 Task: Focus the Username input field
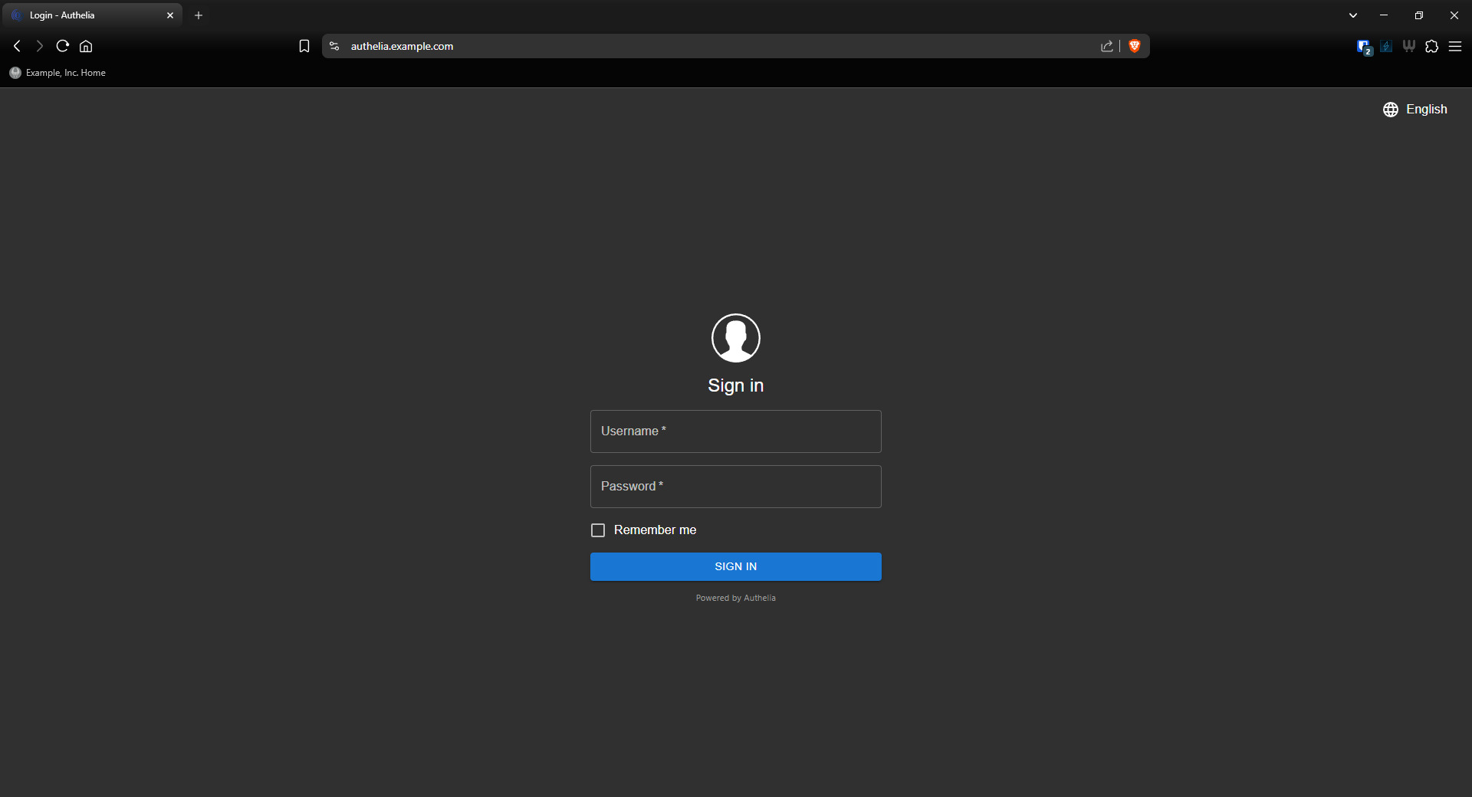click(735, 431)
